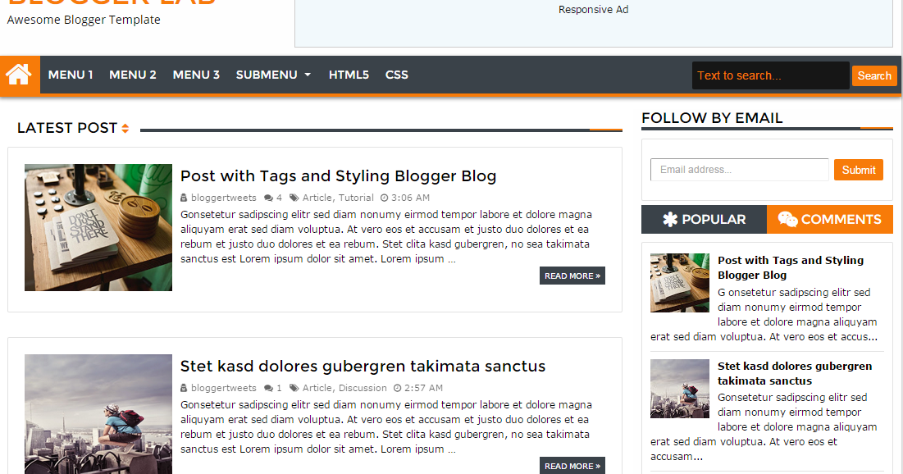The image size is (903, 474).
Task: Click the author lock icon on first post
Action: pos(184,198)
